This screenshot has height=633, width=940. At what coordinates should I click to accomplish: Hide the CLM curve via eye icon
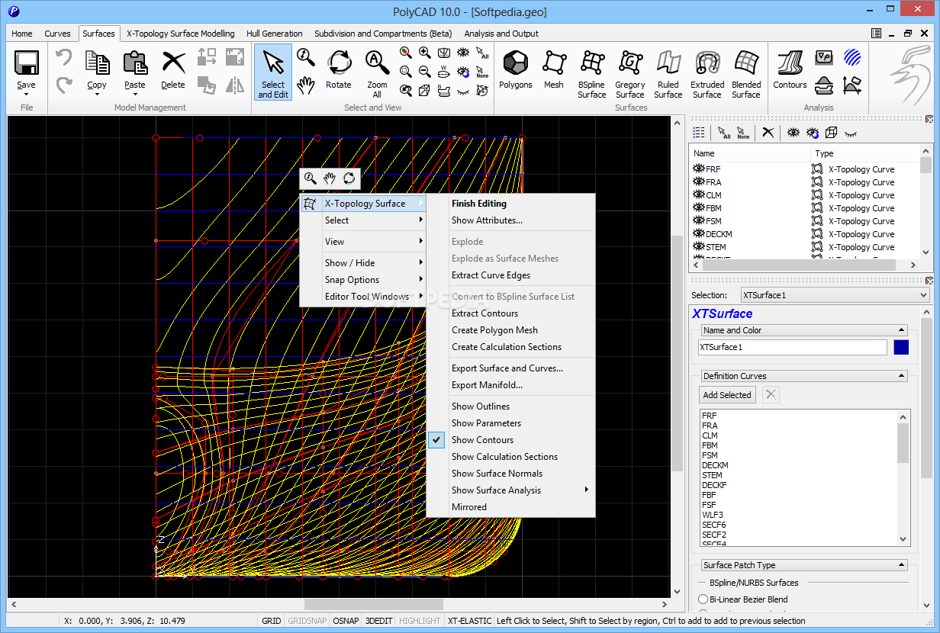coord(698,195)
